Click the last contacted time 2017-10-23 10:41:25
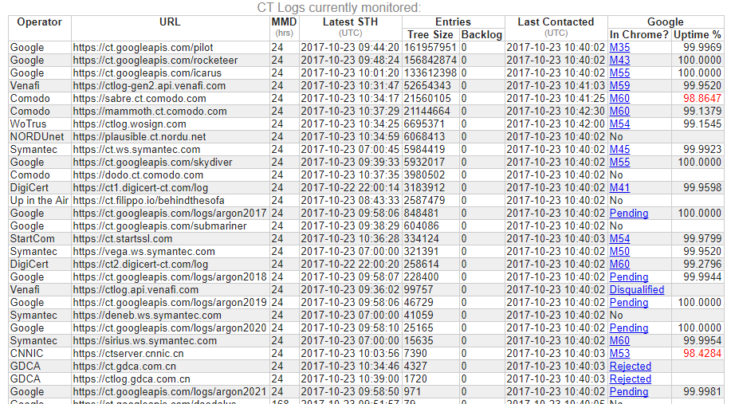 click(556, 98)
